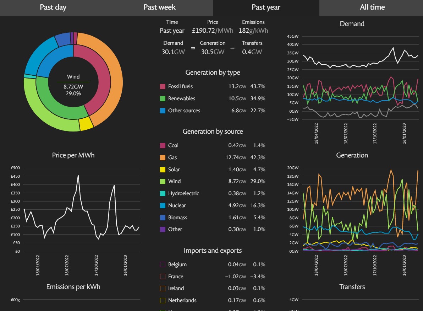Click the Hydroelectric teal legend square
Screen dimensions: 423x311
point(163,193)
